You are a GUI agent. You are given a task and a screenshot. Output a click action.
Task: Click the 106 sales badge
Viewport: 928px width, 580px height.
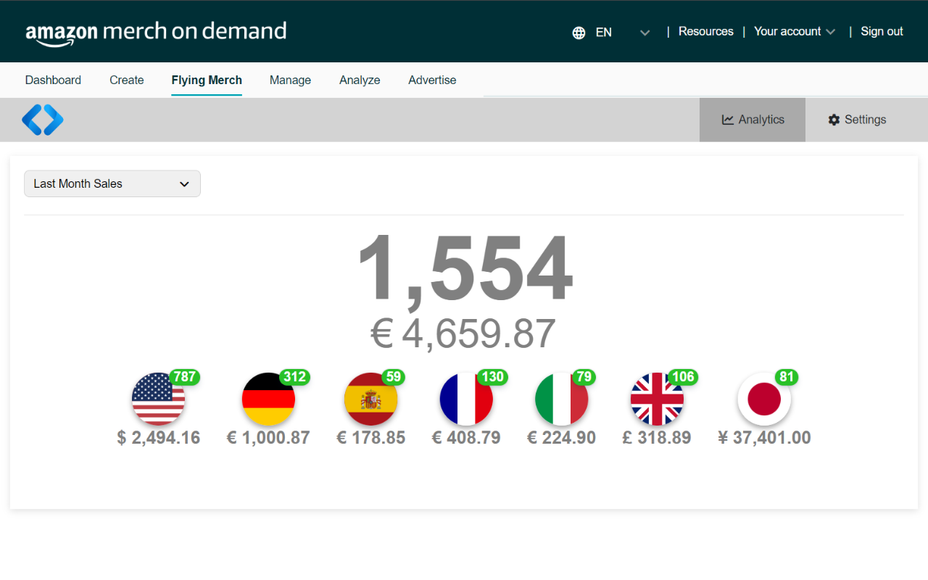pyautogui.click(x=684, y=377)
